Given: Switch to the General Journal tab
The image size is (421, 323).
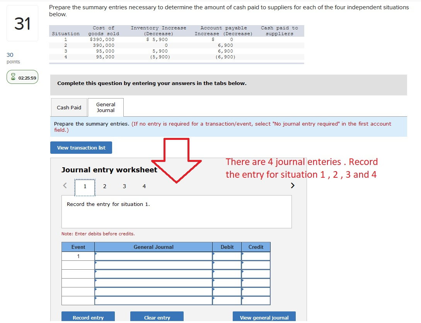Looking at the screenshot, I should (106, 107).
